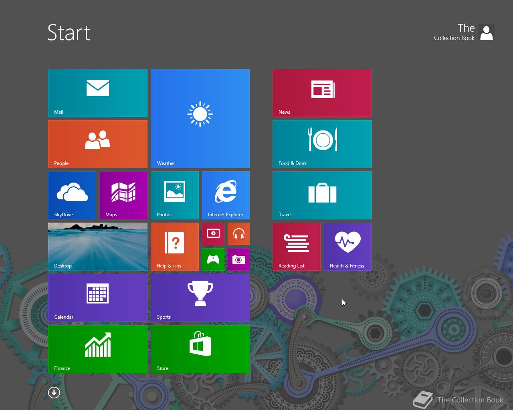Open the Photos tile

[175, 195]
